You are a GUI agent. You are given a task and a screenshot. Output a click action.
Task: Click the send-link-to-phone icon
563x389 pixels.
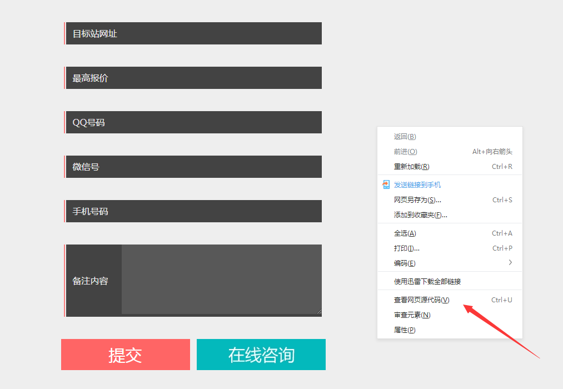[386, 184]
